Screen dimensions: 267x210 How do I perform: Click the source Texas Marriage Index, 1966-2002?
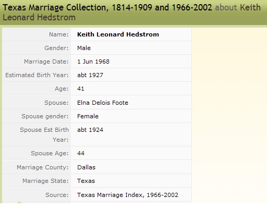(128, 195)
